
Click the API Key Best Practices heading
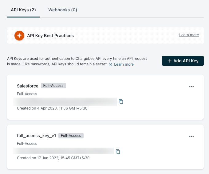[x=50, y=36]
